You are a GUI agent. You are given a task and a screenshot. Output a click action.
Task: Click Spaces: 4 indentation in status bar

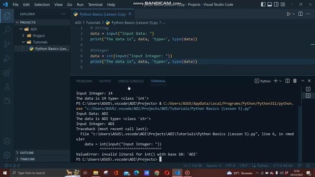(x=214, y=166)
